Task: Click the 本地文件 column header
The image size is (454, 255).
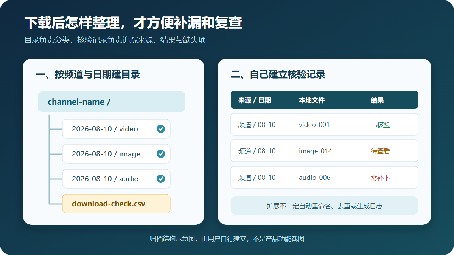Action: click(312, 100)
